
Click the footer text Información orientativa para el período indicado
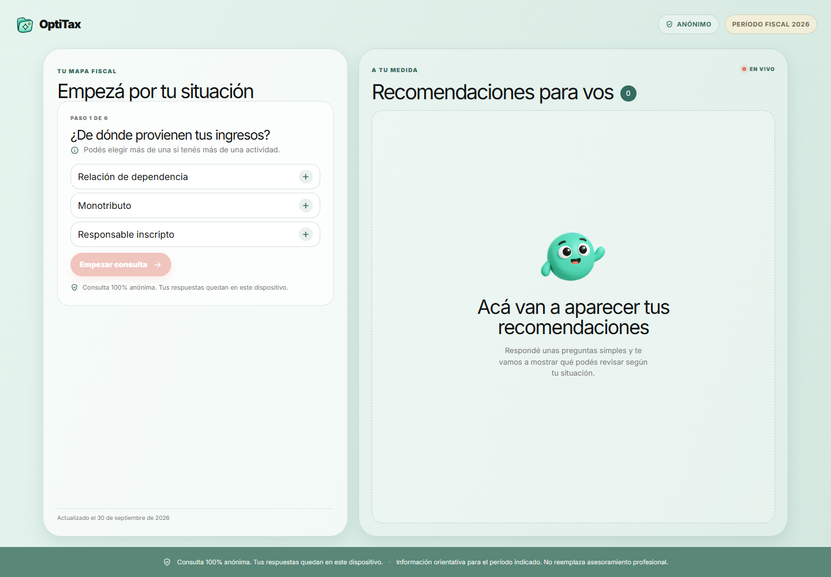[x=532, y=562]
